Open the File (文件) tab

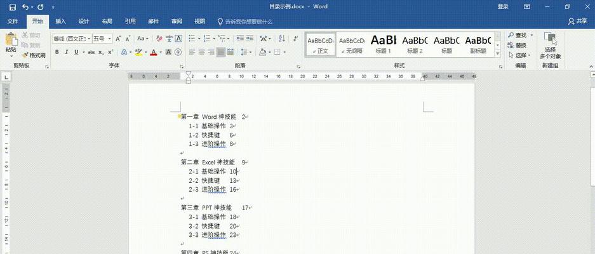13,22
